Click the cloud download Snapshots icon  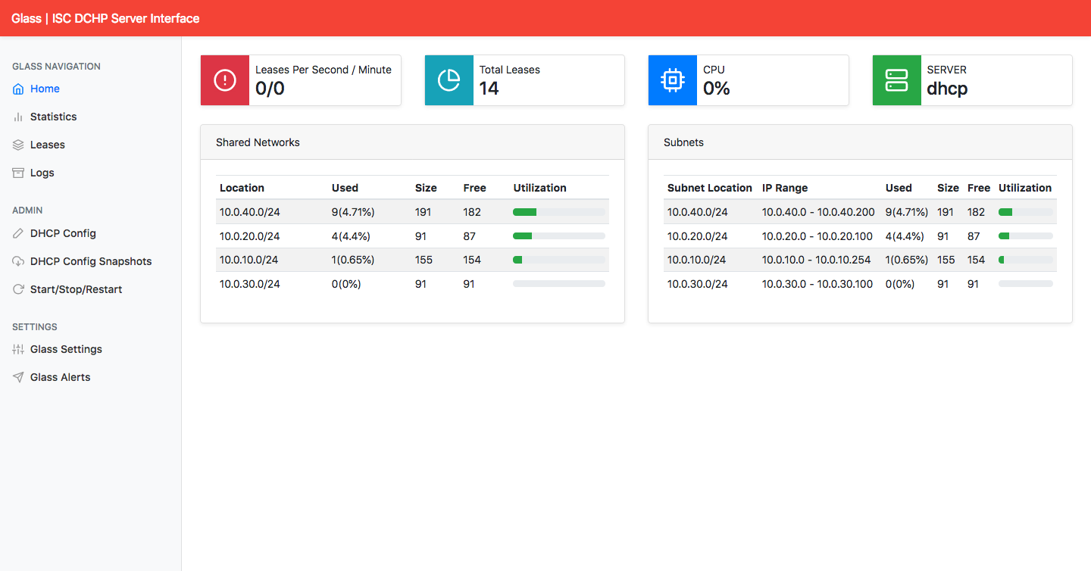pos(18,261)
